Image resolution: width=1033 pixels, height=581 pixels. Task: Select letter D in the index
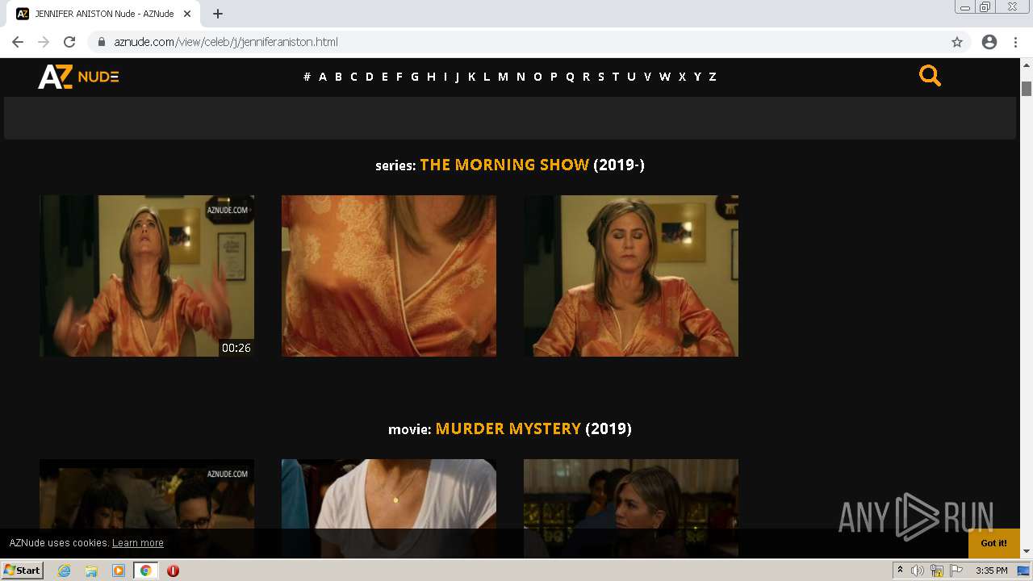(370, 77)
